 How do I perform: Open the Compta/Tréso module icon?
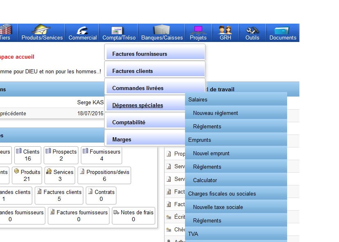[117, 31]
